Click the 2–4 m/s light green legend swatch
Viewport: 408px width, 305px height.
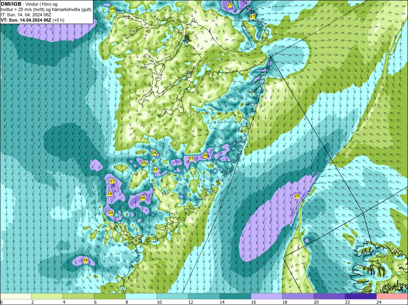(x=47, y=296)
